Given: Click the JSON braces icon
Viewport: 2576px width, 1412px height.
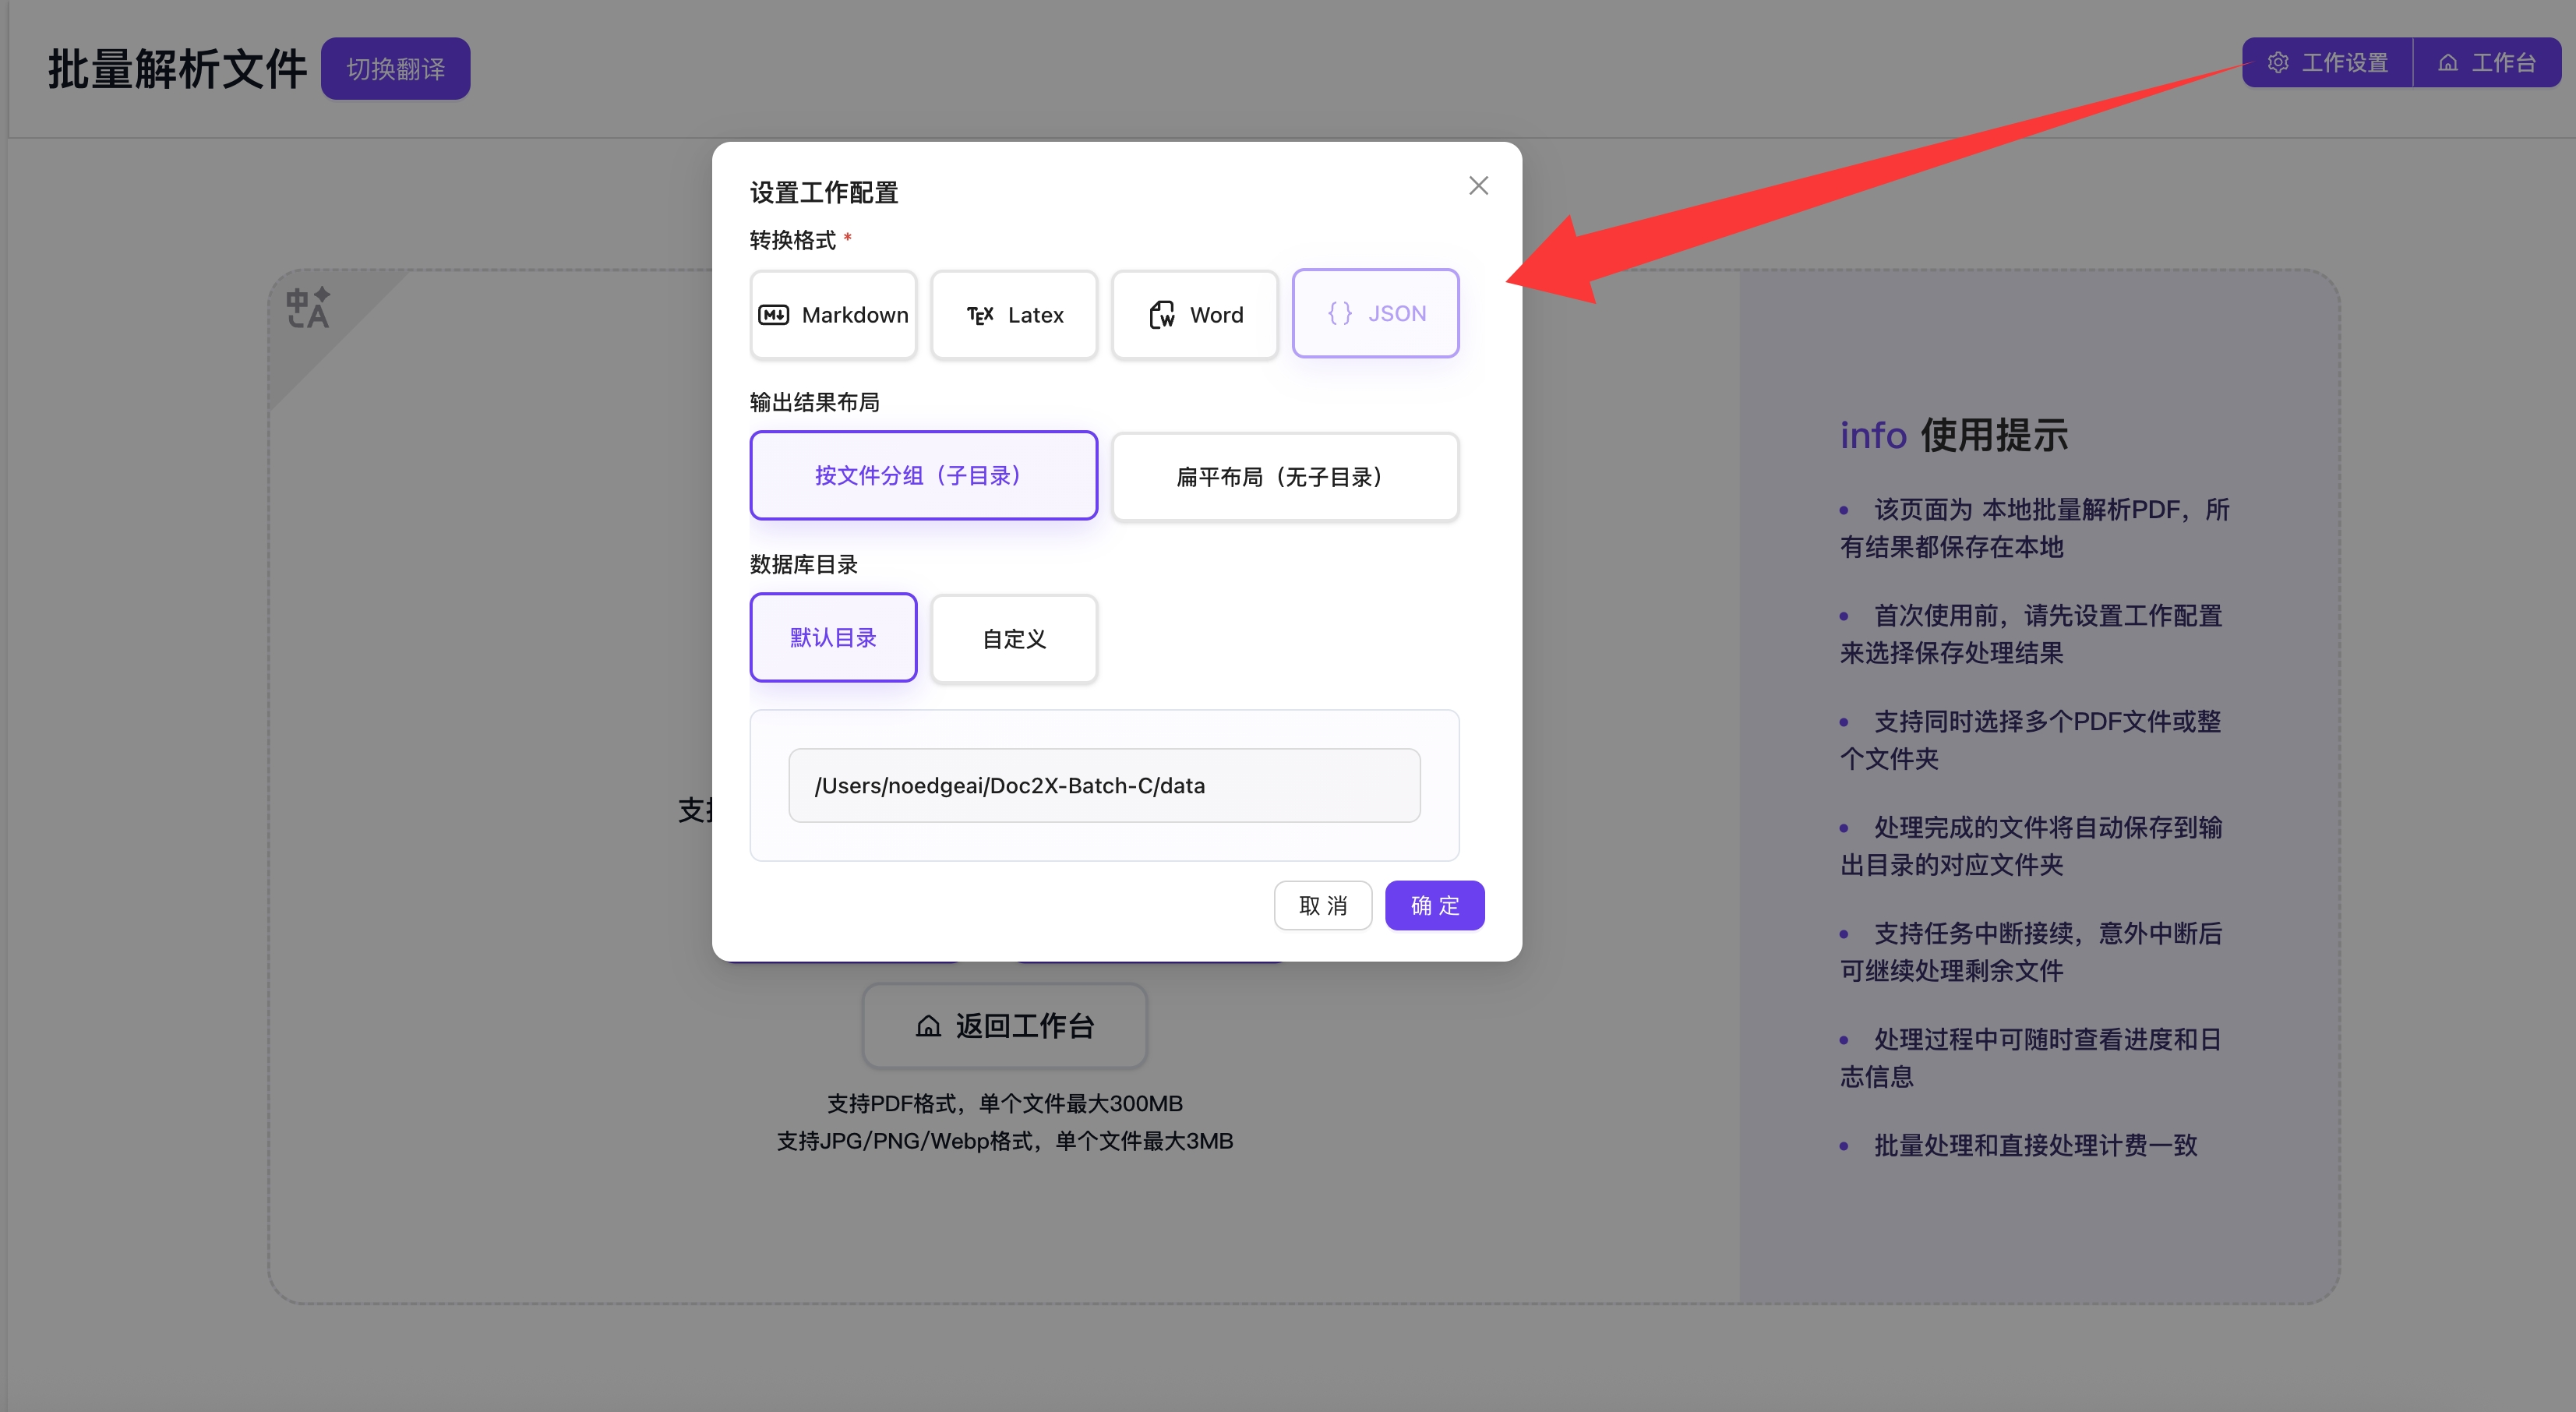Looking at the screenshot, I should coord(1340,313).
